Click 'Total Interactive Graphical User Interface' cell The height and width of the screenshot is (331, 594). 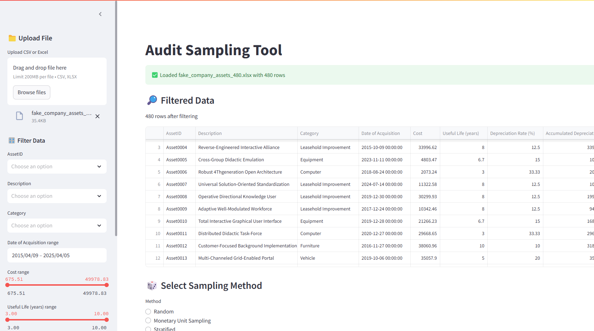pyautogui.click(x=246, y=221)
